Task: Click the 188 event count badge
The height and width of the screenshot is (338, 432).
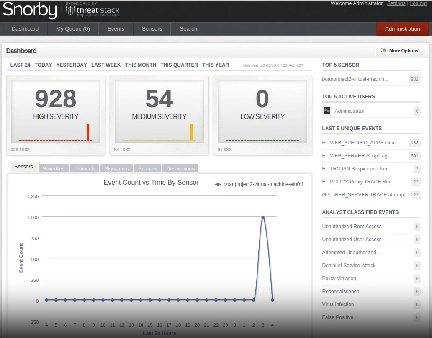Action: [x=414, y=143]
